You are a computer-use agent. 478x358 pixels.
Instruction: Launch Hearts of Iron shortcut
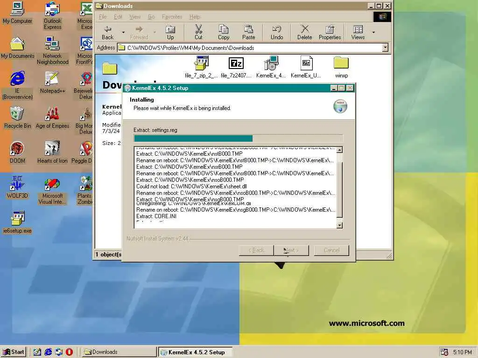[52, 152]
